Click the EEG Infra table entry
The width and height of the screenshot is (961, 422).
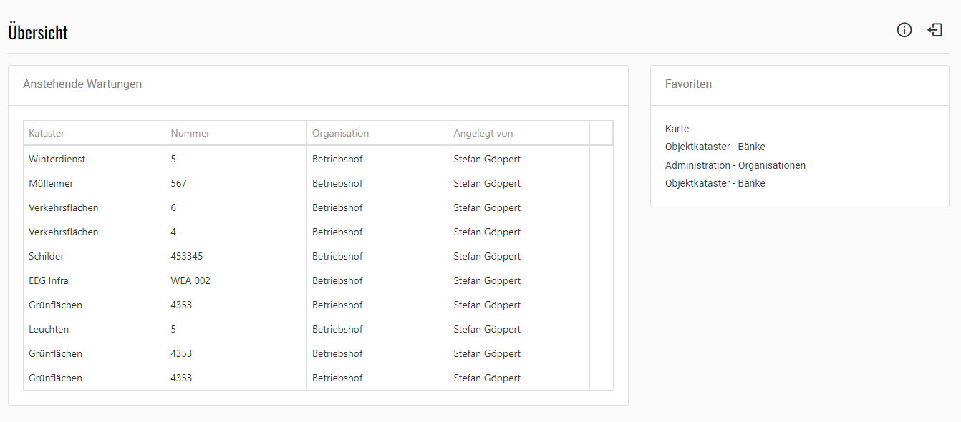coord(49,280)
